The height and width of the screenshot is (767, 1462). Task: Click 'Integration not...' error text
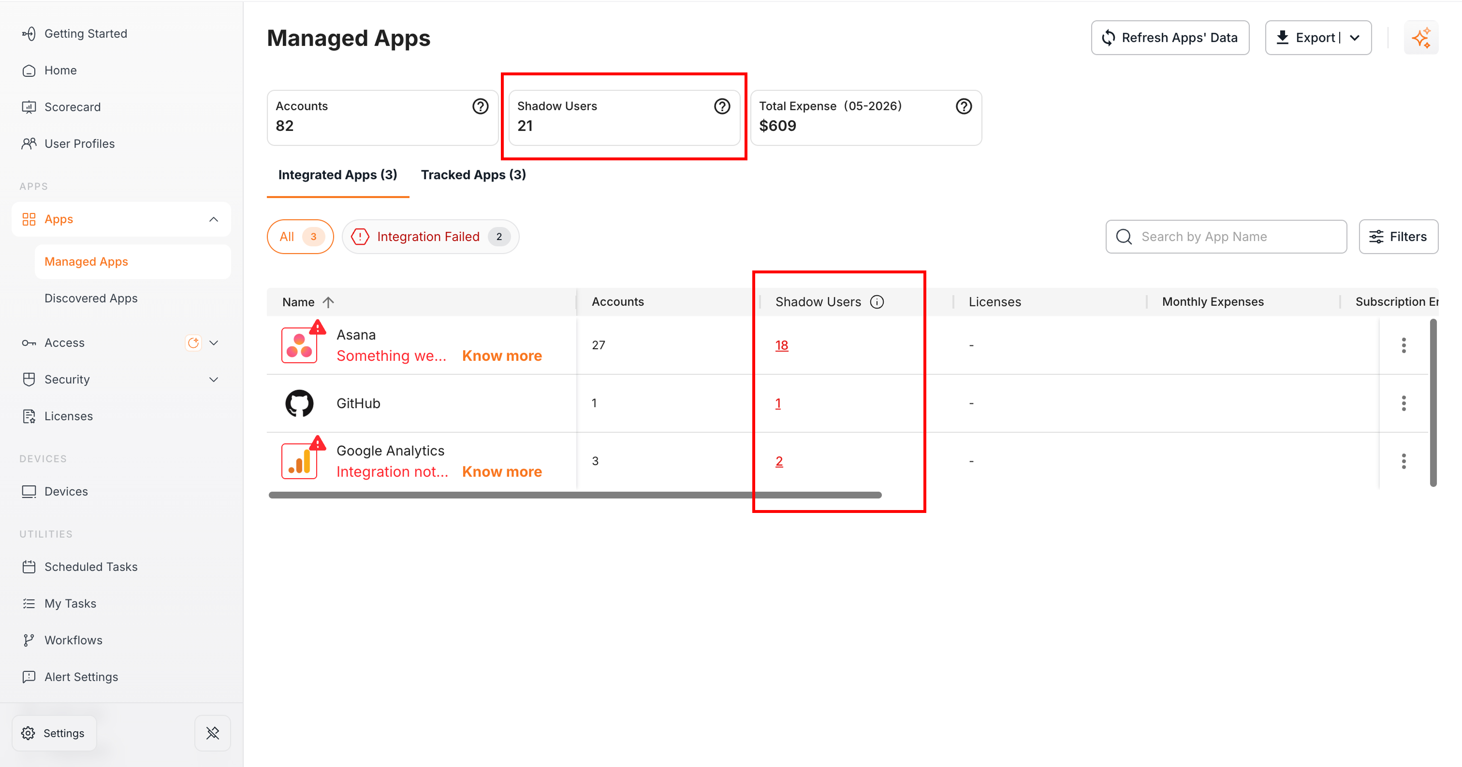[392, 472]
